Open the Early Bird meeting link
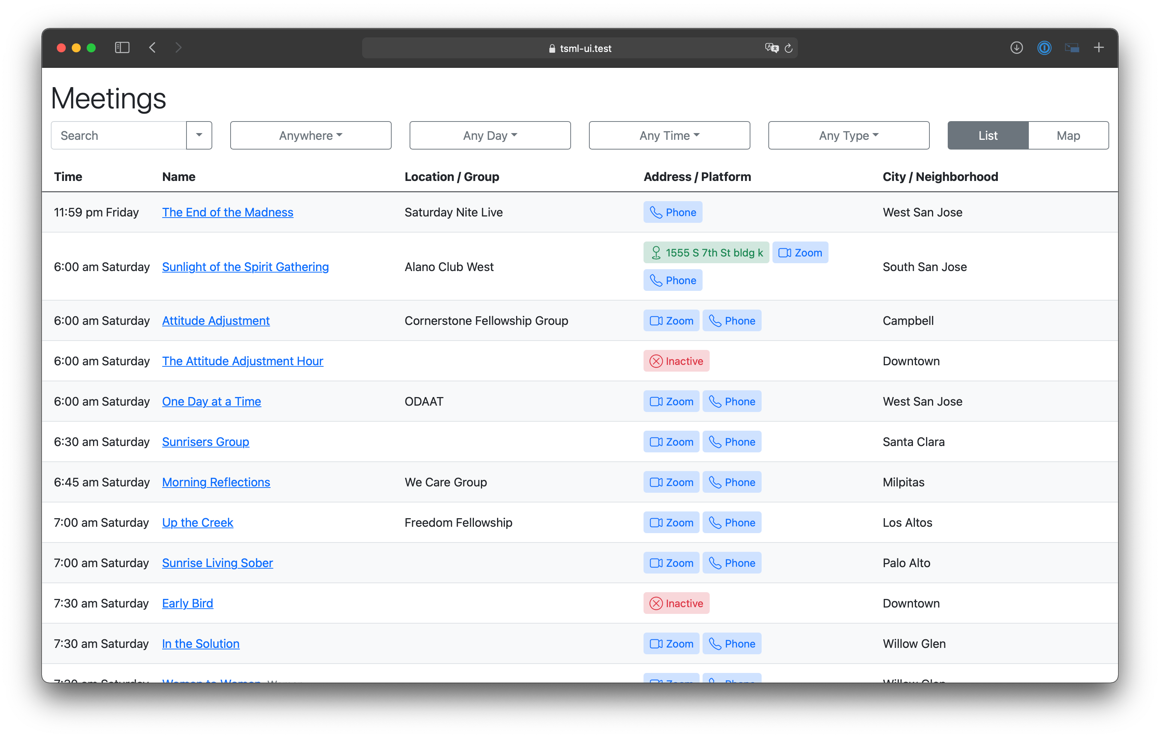The image size is (1160, 738). 187,603
